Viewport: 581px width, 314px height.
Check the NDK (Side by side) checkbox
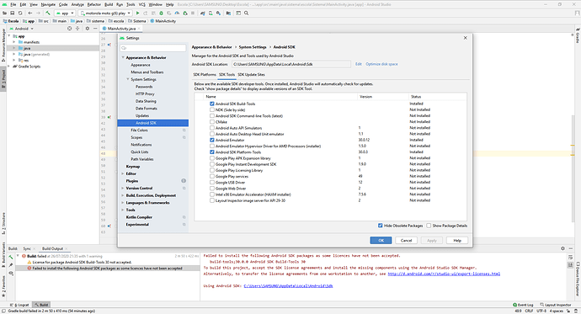point(212,109)
